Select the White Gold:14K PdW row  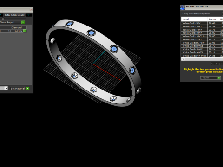point(202,56)
